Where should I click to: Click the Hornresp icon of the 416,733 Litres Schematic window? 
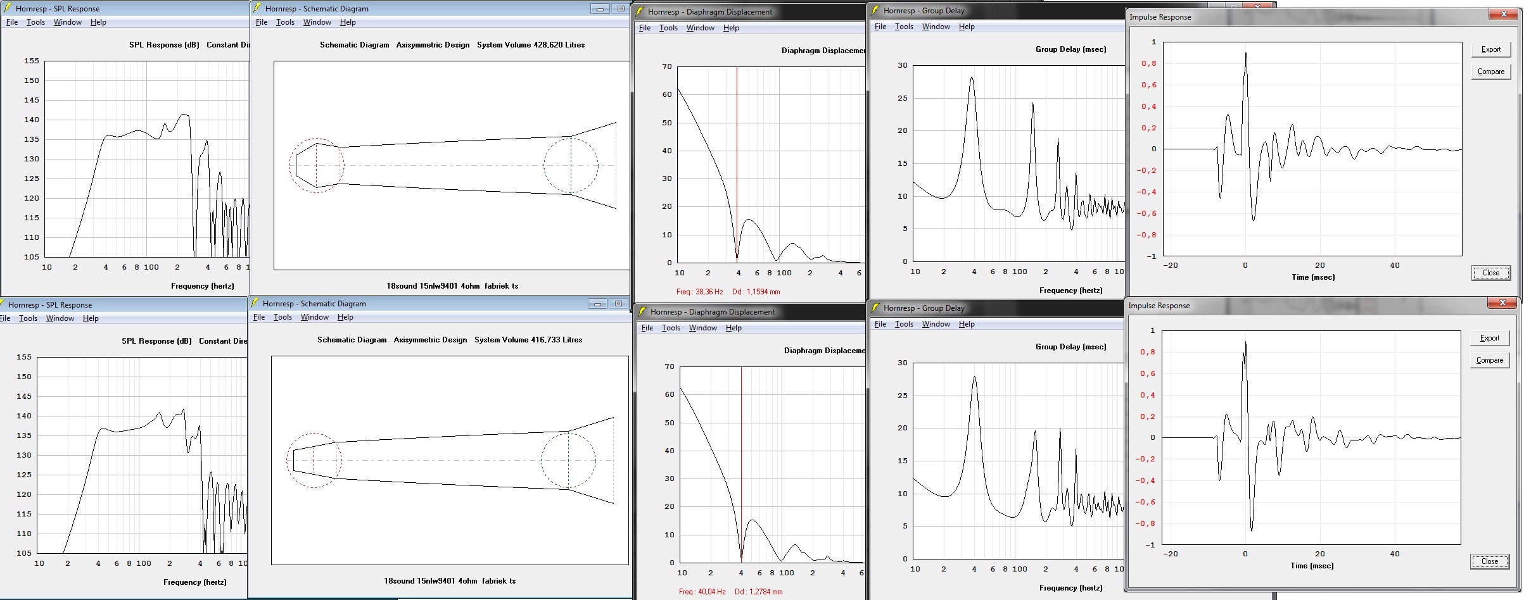click(255, 304)
